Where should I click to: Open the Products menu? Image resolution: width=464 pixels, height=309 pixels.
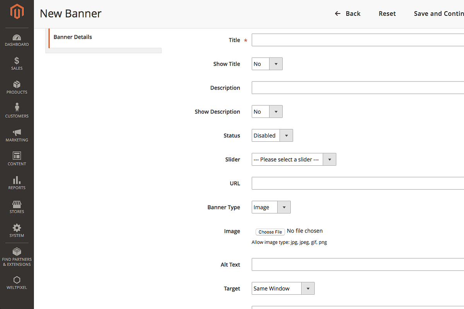click(17, 88)
